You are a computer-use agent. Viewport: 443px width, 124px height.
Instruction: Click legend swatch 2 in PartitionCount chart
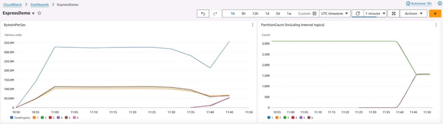277,118
